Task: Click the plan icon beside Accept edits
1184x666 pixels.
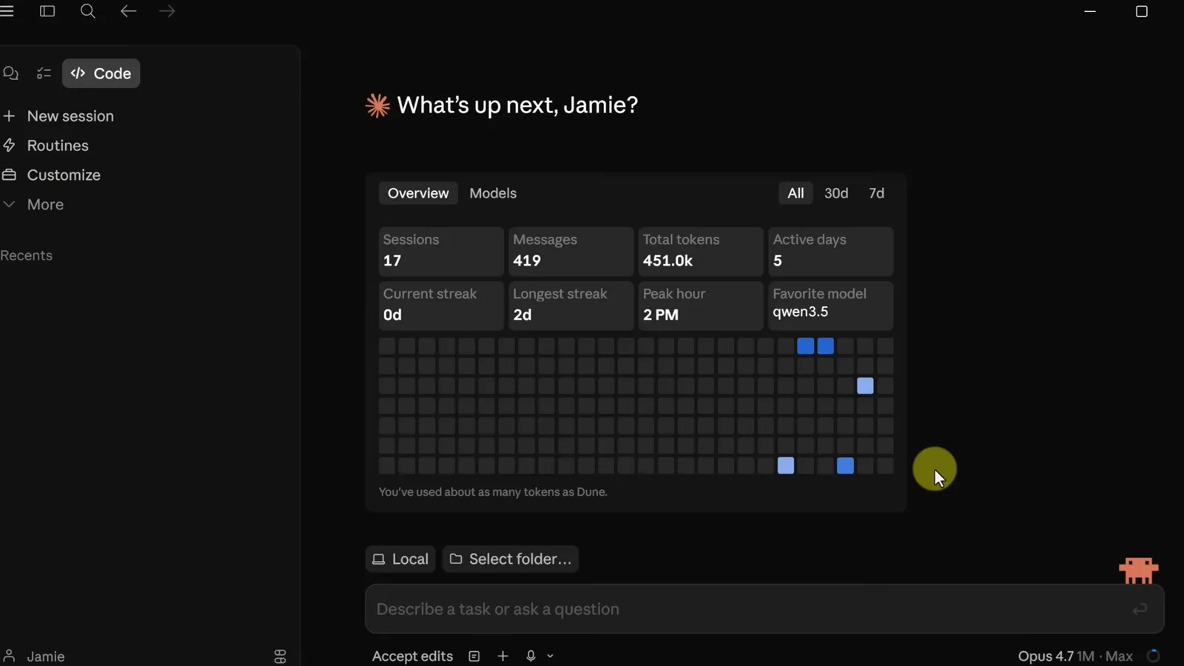Action: (x=474, y=656)
